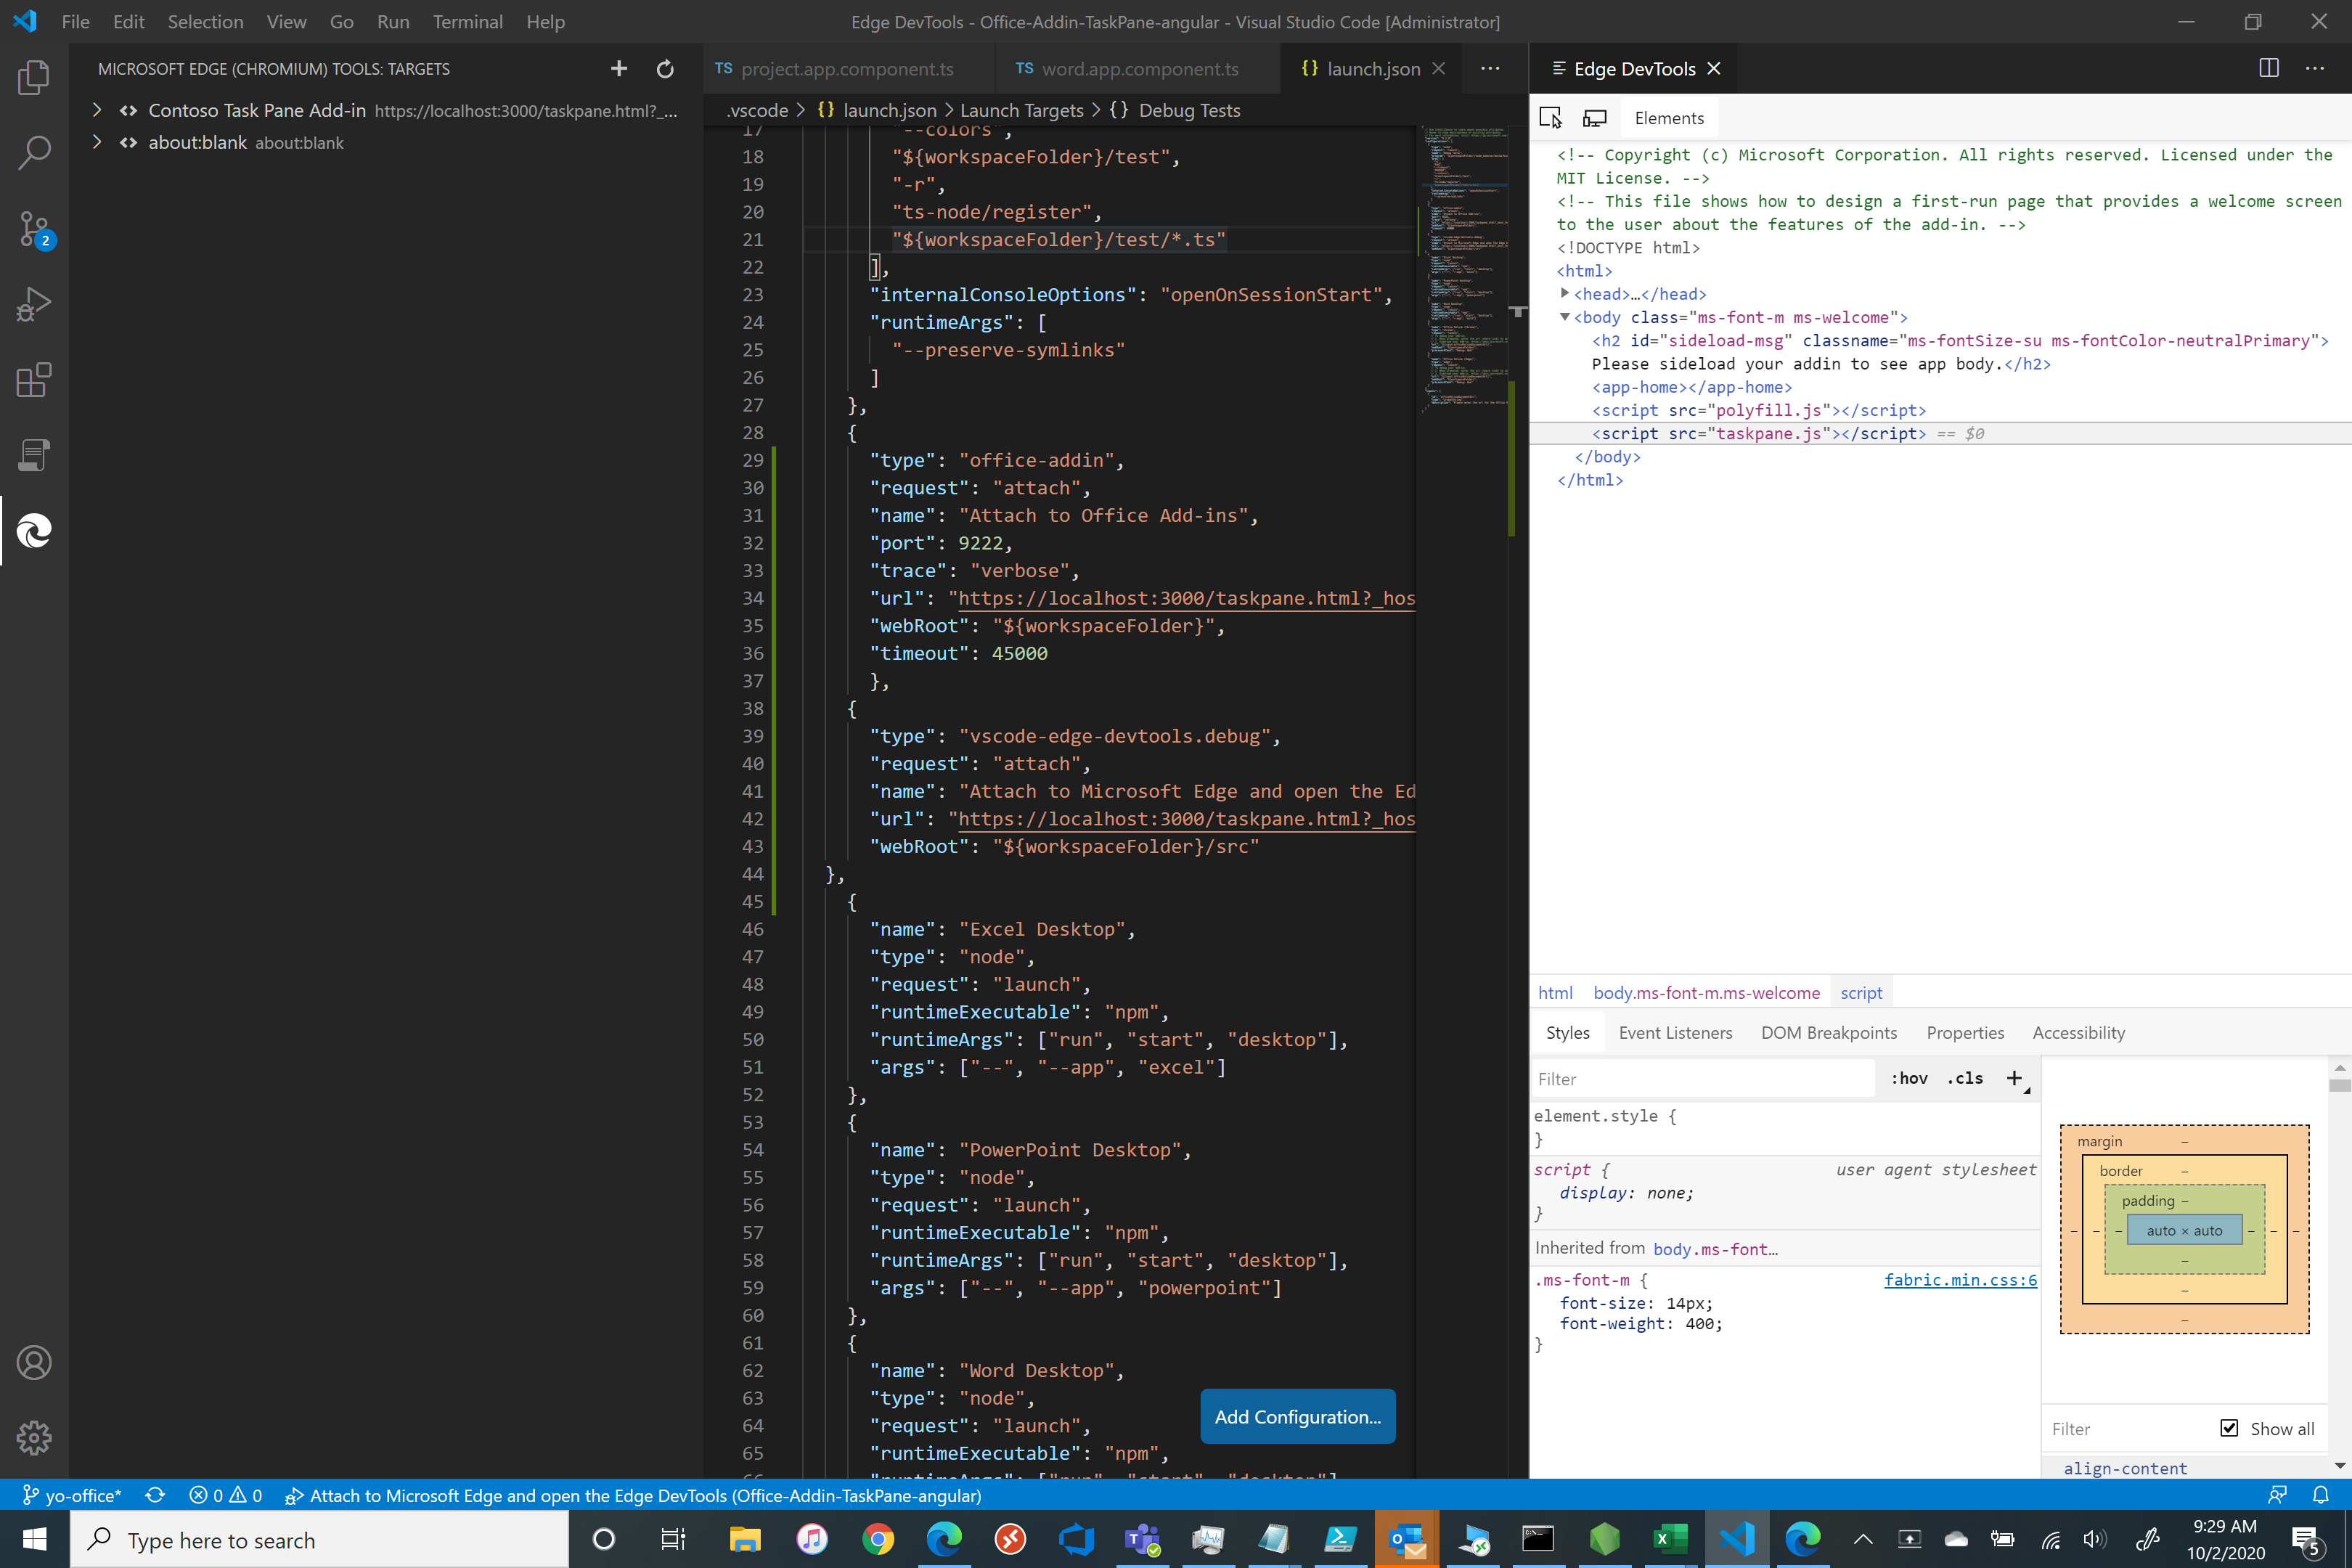
Task: Toggle the DevTools screencast device icon
Action: [1595, 118]
